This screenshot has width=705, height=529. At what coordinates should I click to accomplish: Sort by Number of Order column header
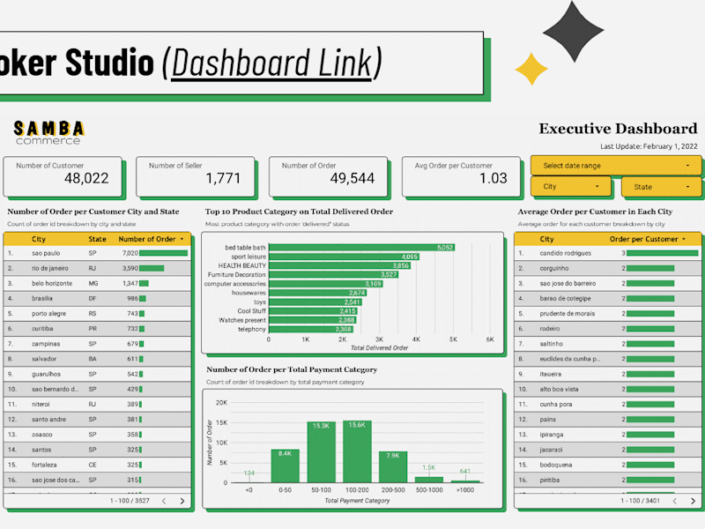tap(151, 239)
